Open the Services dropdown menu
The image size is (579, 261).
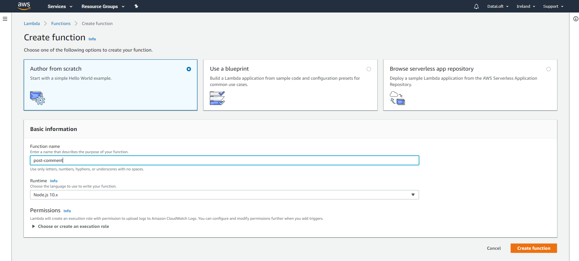coord(60,6)
